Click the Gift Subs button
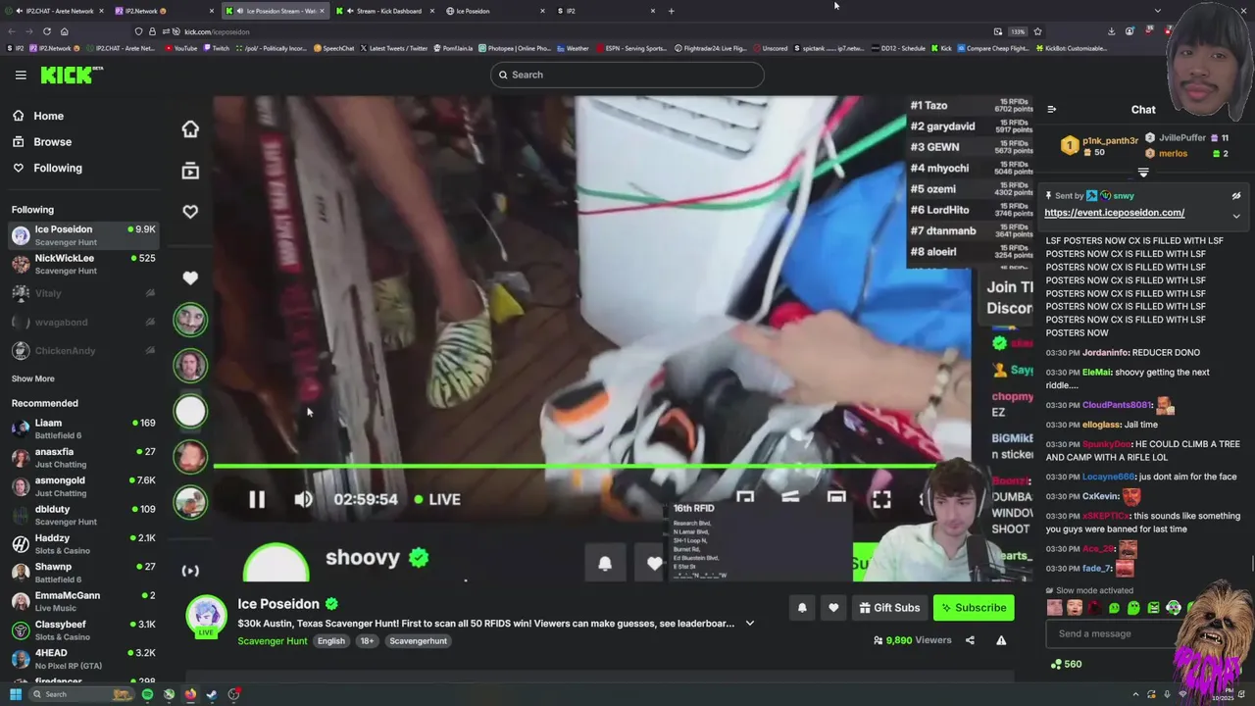 pyautogui.click(x=889, y=608)
